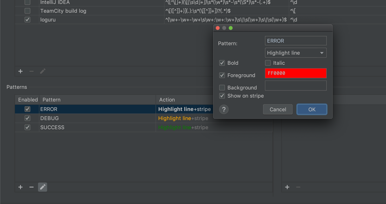Open help with question mark button
This screenshot has width=386, height=204.
click(x=224, y=109)
